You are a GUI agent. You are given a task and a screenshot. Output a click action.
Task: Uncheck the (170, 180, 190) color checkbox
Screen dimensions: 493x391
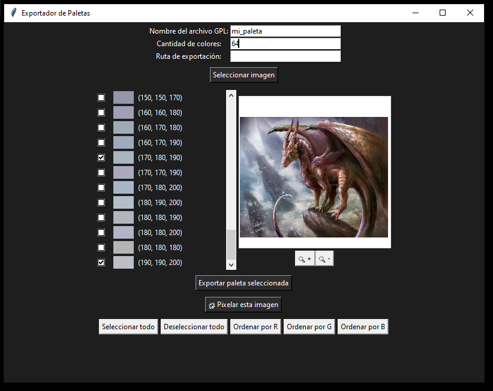click(x=101, y=158)
